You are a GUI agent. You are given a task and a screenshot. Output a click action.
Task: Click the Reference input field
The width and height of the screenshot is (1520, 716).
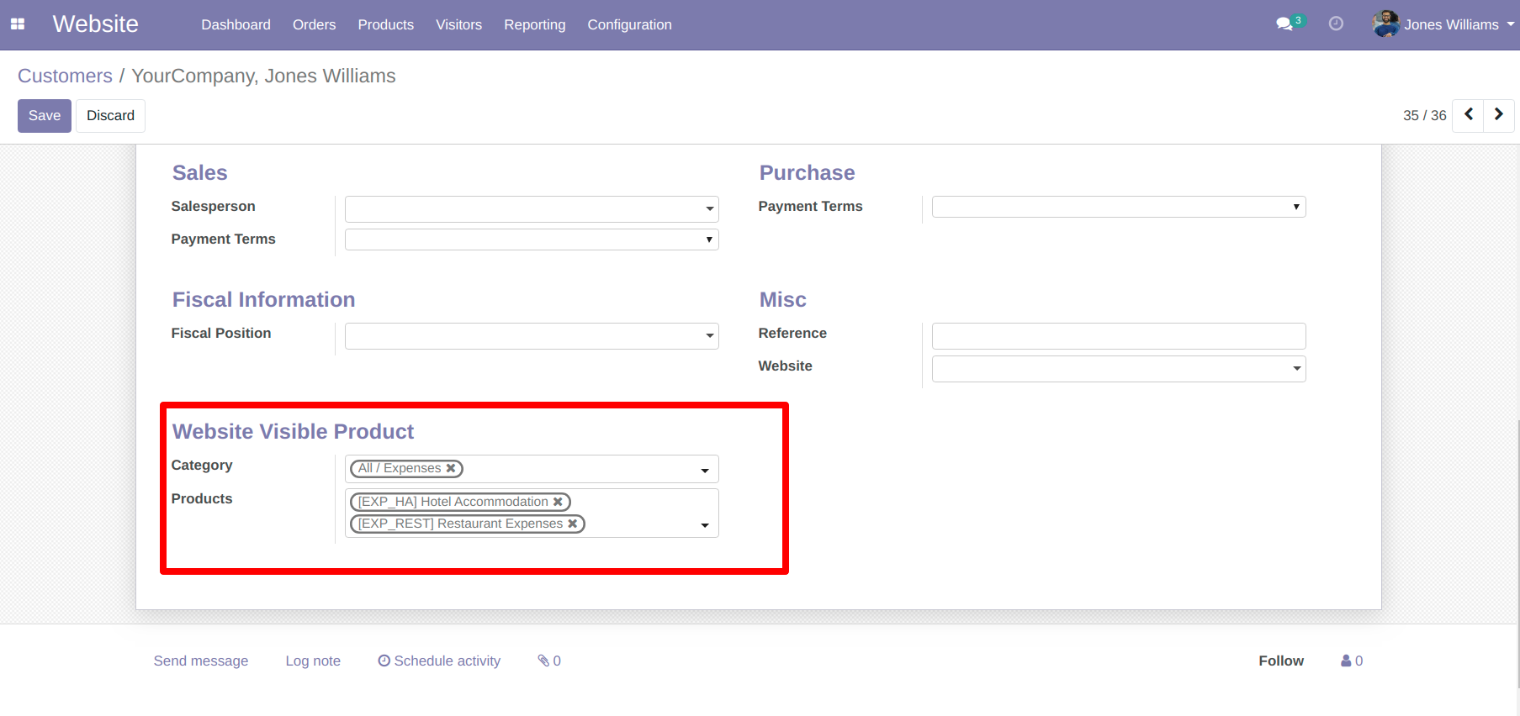point(1119,336)
